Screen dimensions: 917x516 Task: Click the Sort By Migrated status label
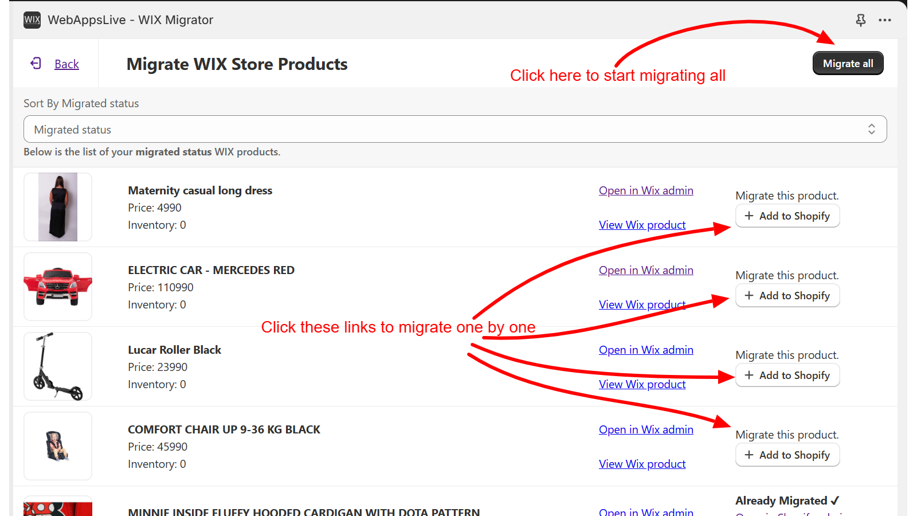[x=81, y=103]
